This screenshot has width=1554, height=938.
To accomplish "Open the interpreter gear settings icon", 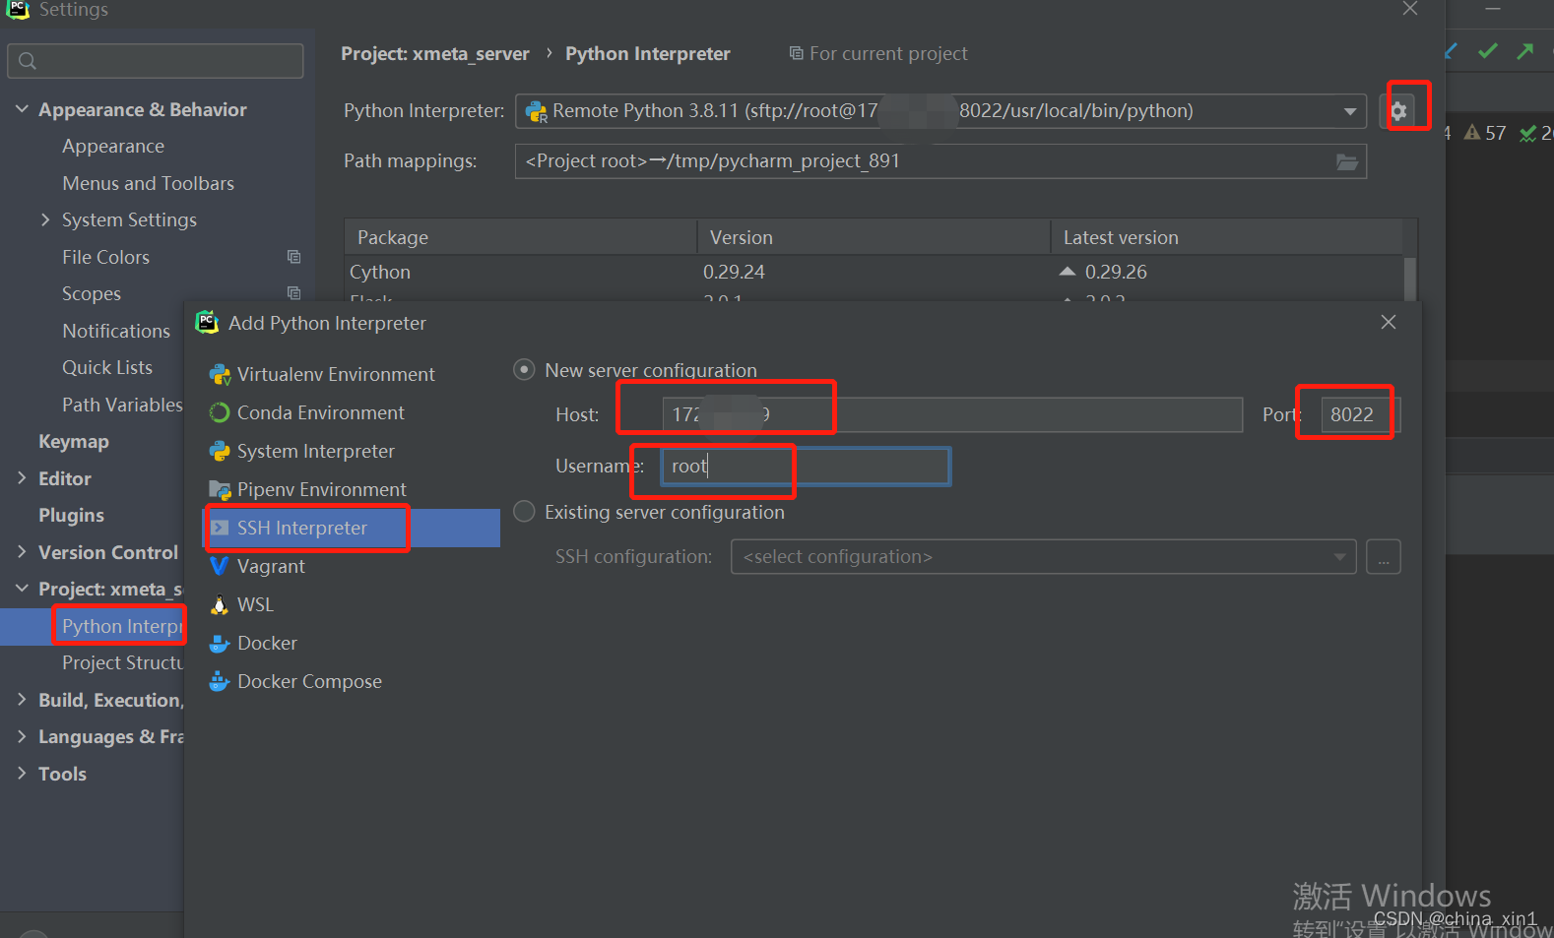I will click(x=1398, y=111).
